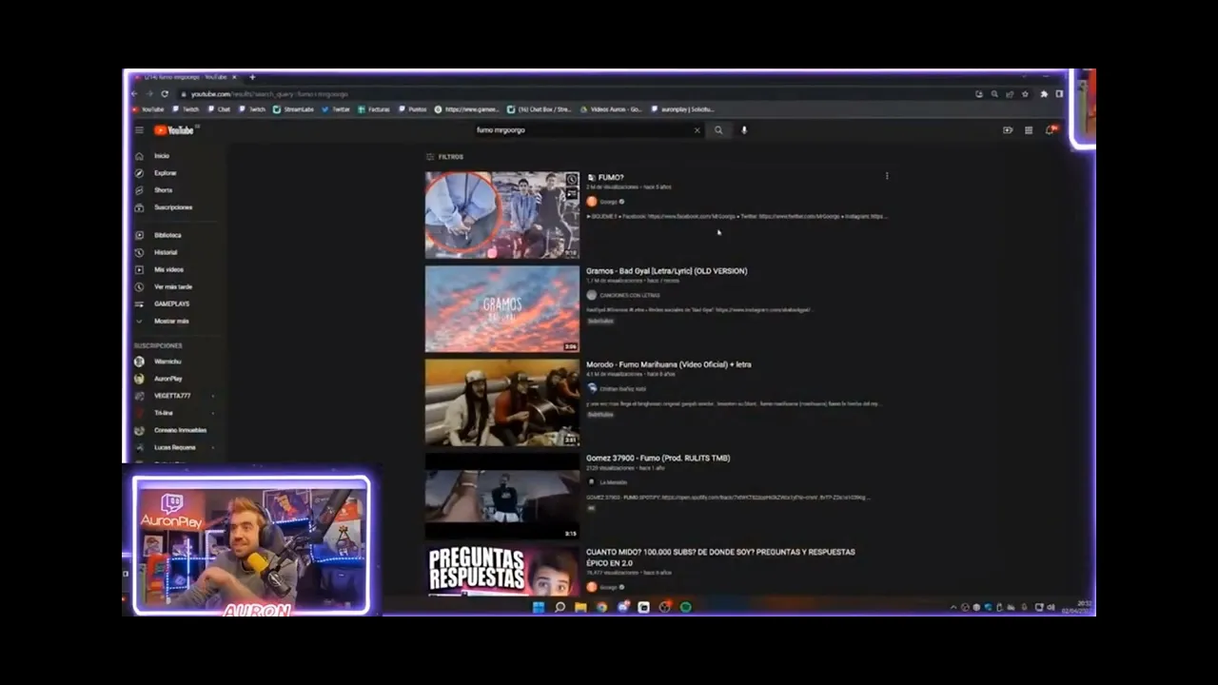Open the YouTube bookmark in bookmarks bar
Image resolution: width=1218 pixels, height=685 pixels.
pyautogui.click(x=148, y=109)
